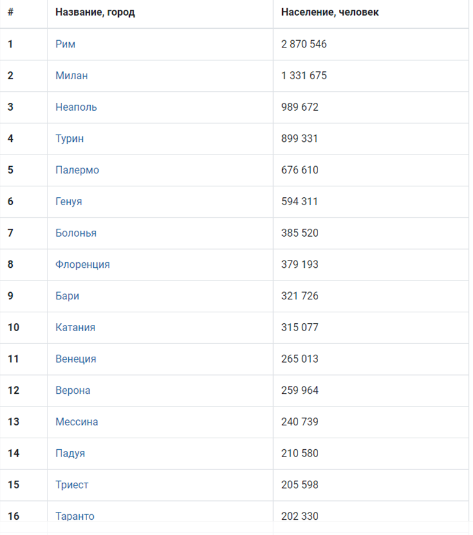The image size is (473, 535).
Task: Click the Население, человек column header
Action: tap(330, 12)
